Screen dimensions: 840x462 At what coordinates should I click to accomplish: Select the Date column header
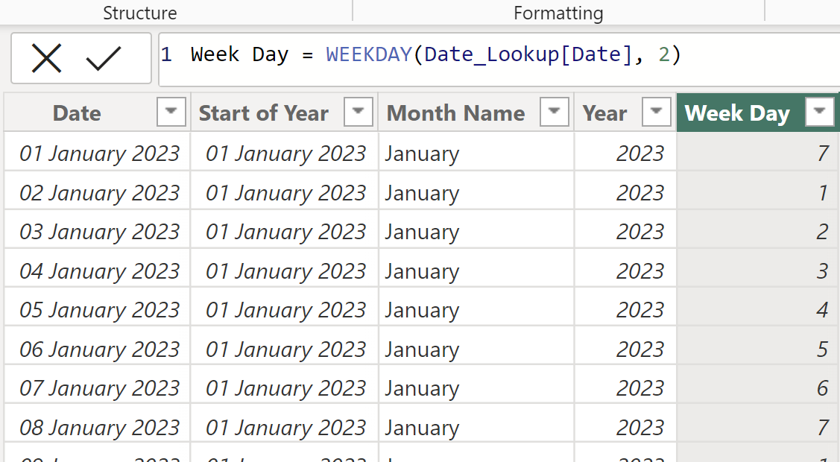click(77, 113)
